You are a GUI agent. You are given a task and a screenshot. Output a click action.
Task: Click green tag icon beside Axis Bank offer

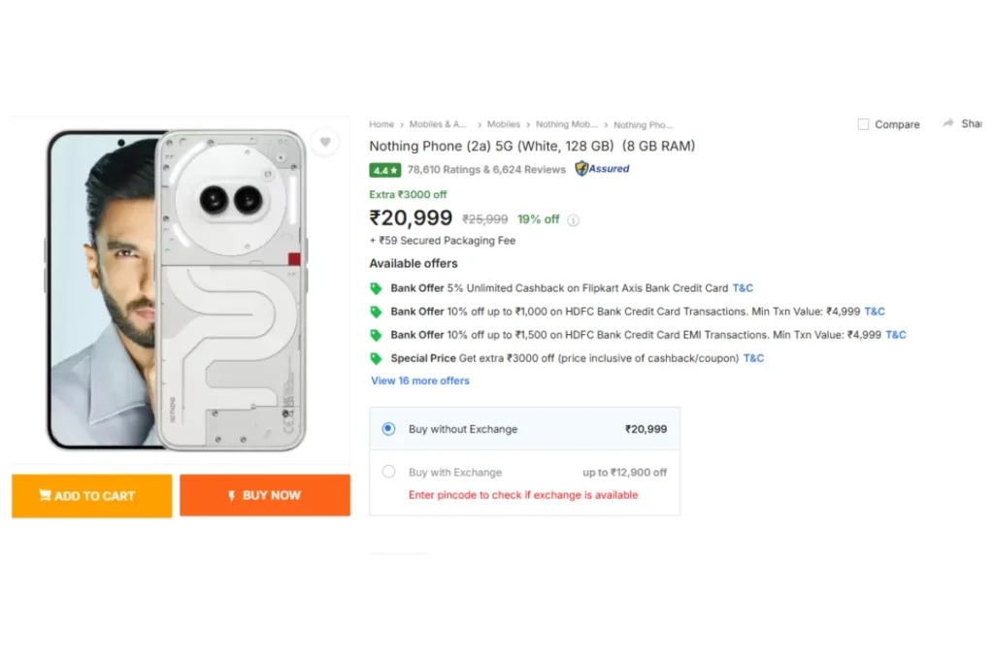376,288
